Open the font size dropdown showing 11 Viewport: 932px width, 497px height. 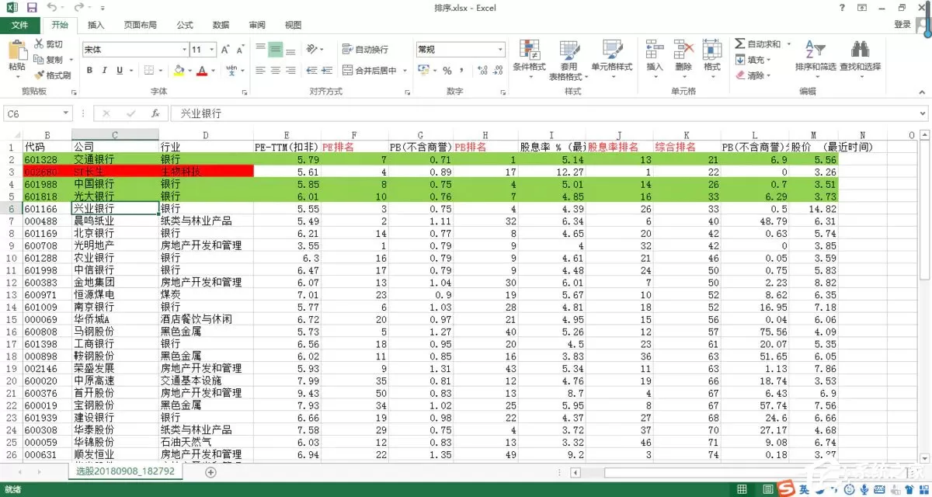click(x=213, y=50)
